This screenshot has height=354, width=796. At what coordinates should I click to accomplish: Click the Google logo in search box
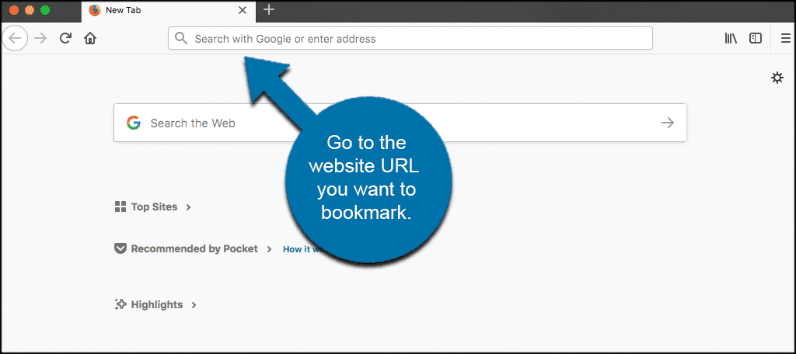pos(134,123)
